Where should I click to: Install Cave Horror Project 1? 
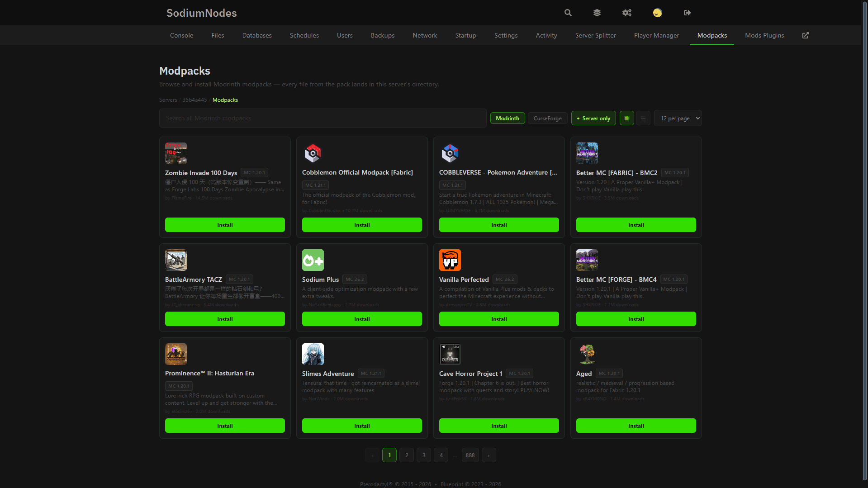coord(499,426)
